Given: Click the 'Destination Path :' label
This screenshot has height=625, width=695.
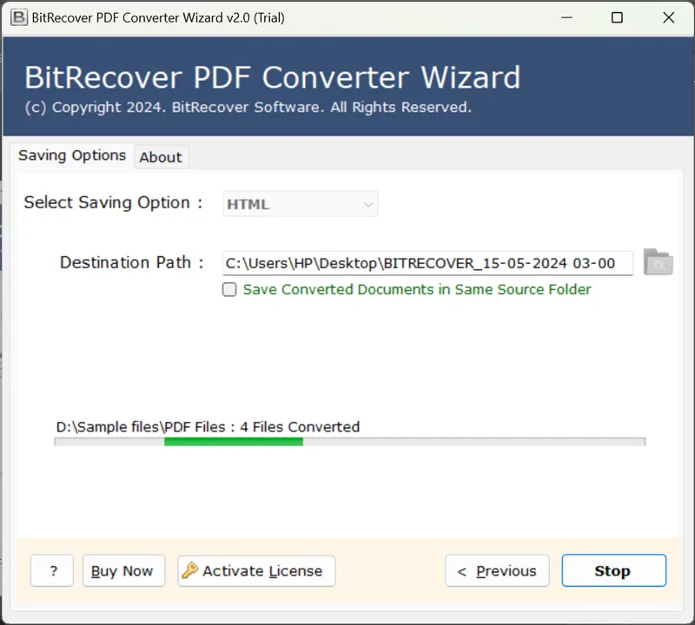Looking at the screenshot, I should point(132,263).
